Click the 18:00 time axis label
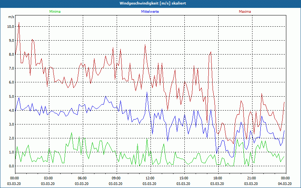The image size is (301, 188). (x=218, y=178)
